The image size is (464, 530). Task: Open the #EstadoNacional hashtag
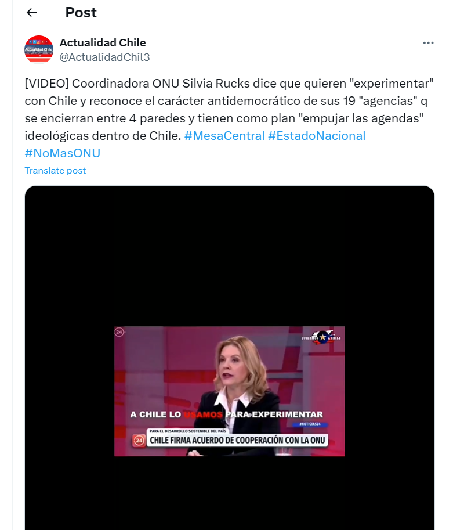click(317, 135)
